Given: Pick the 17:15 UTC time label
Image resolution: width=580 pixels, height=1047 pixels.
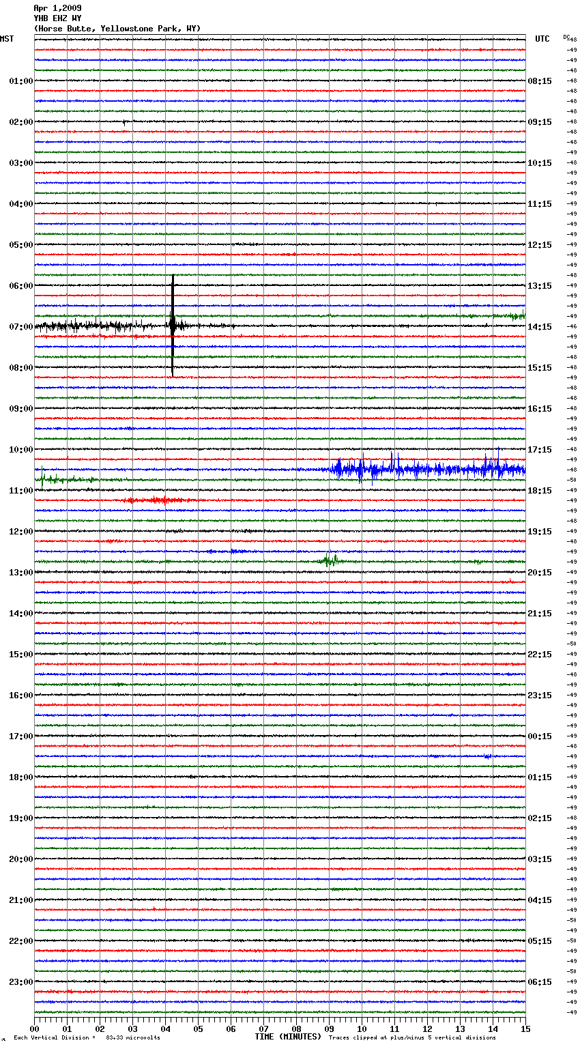Looking at the screenshot, I should (540, 450).
